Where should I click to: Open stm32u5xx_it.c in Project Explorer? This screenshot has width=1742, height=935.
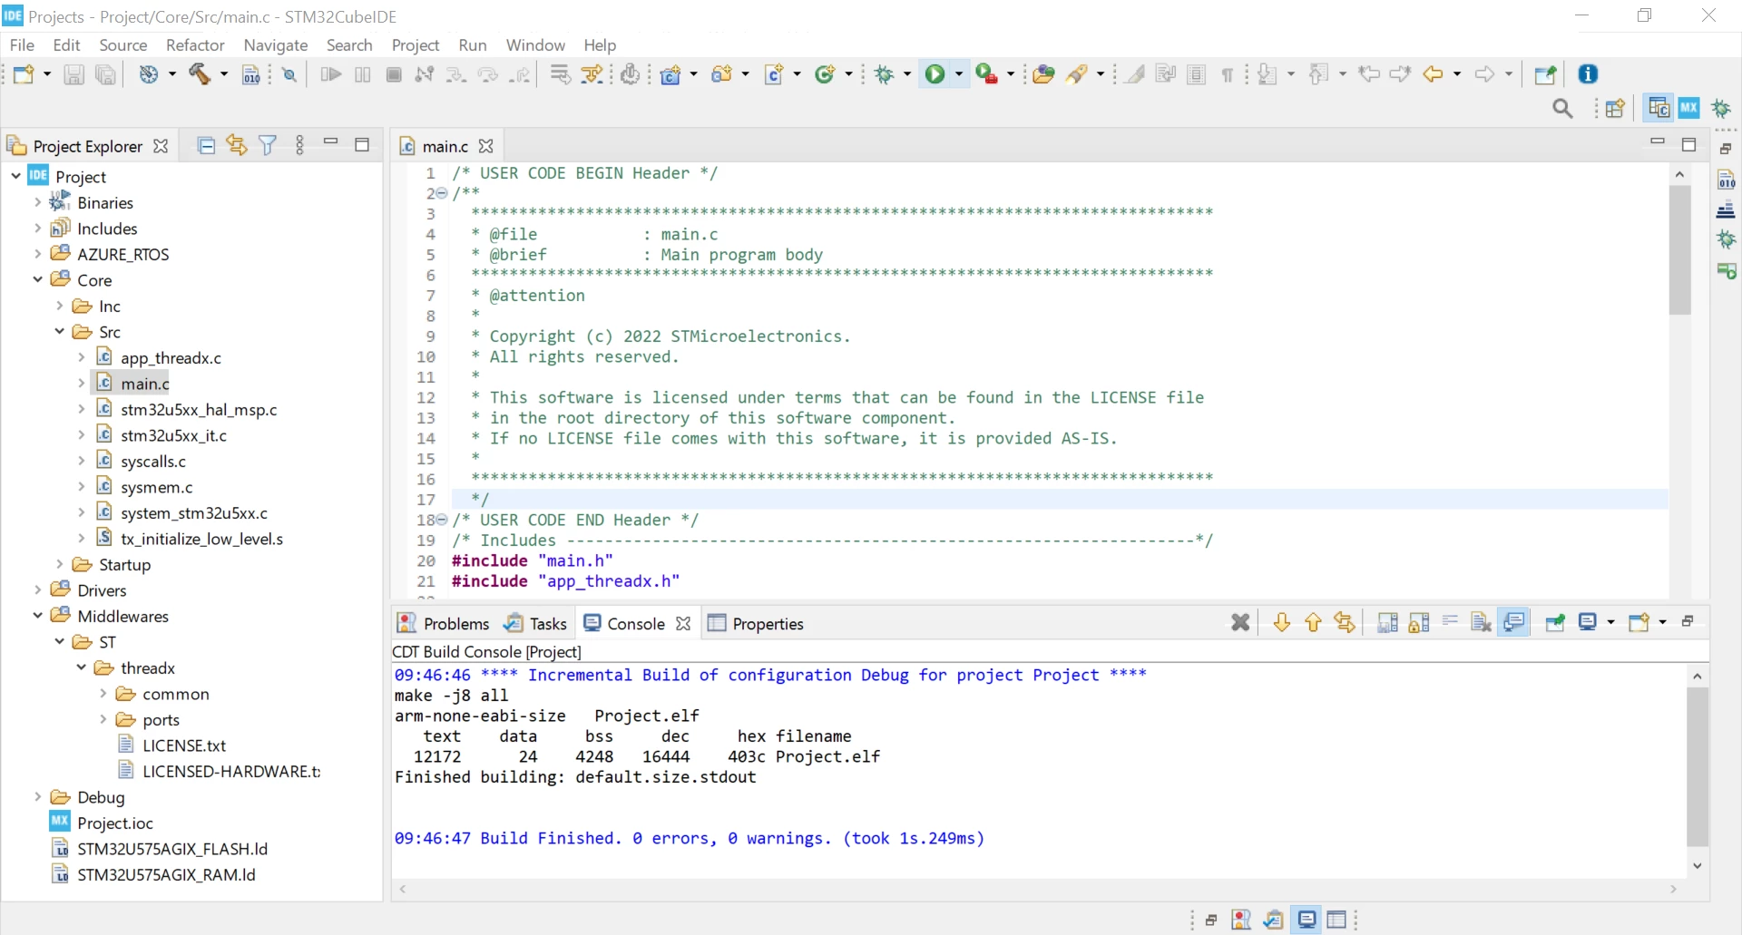[173, 435]
